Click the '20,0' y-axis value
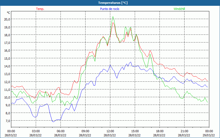The image size is (220, 138). [7, 19]
